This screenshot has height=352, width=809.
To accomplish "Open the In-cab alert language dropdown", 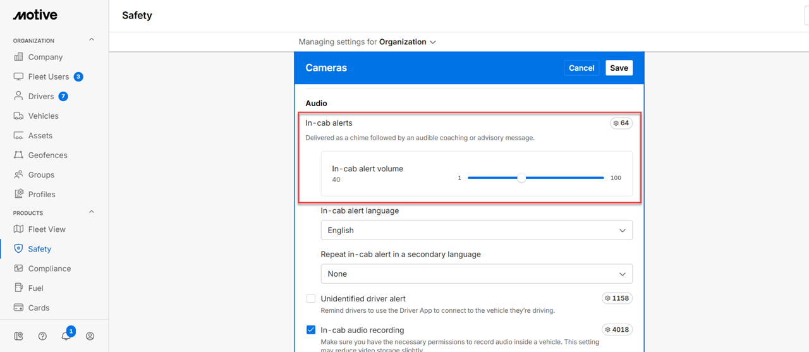I will (x=477, y=231).
